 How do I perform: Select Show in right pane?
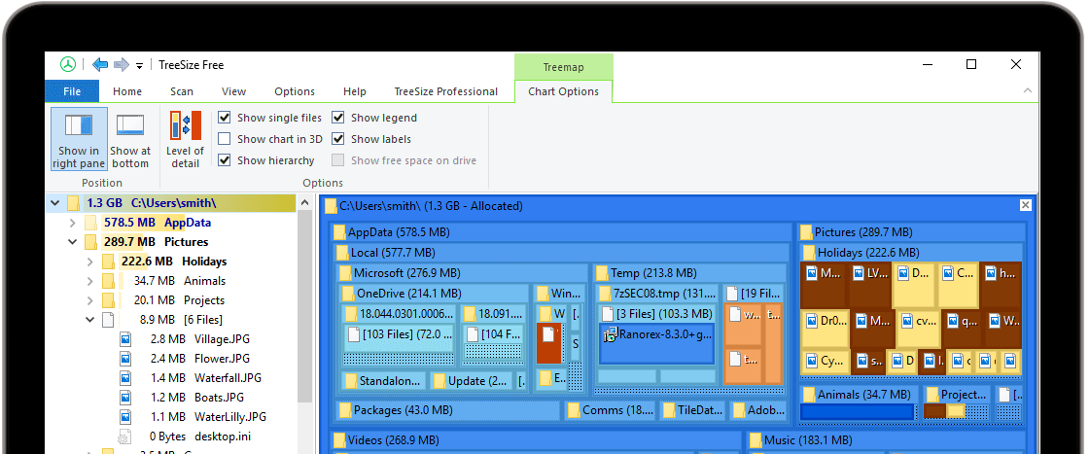79,139
